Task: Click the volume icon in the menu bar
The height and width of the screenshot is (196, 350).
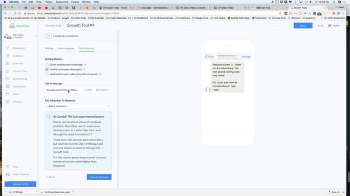Action: coord(311,2)
